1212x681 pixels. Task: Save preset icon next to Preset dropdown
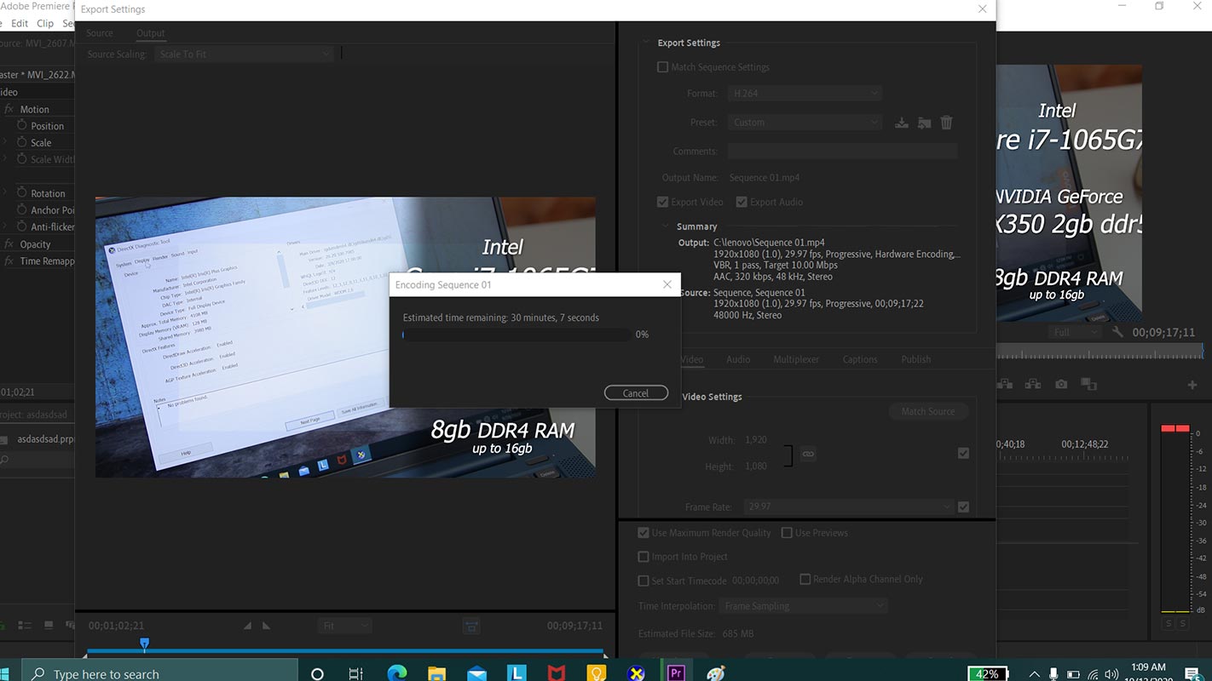(901, 123)
